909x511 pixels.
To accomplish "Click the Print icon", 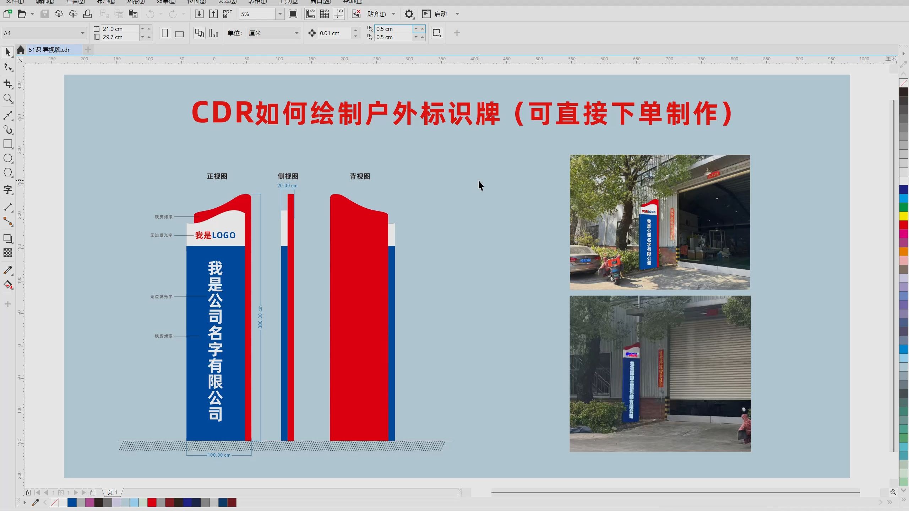I will tap(87, 14).
